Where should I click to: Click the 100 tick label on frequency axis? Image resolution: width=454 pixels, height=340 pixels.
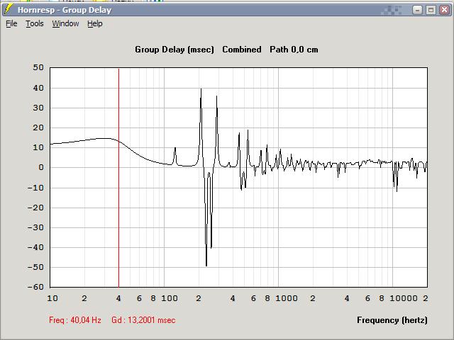tap(170, 298)
